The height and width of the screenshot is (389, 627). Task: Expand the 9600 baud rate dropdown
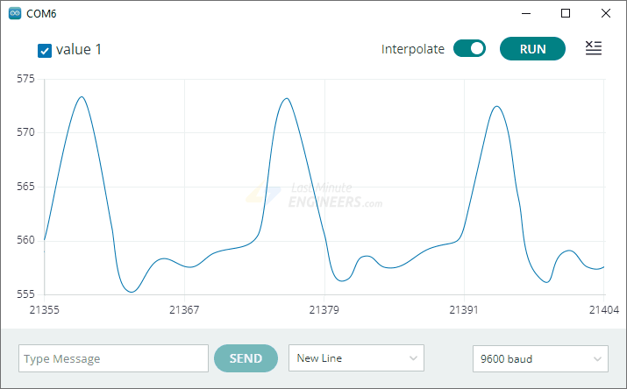[x=539, y=358]
